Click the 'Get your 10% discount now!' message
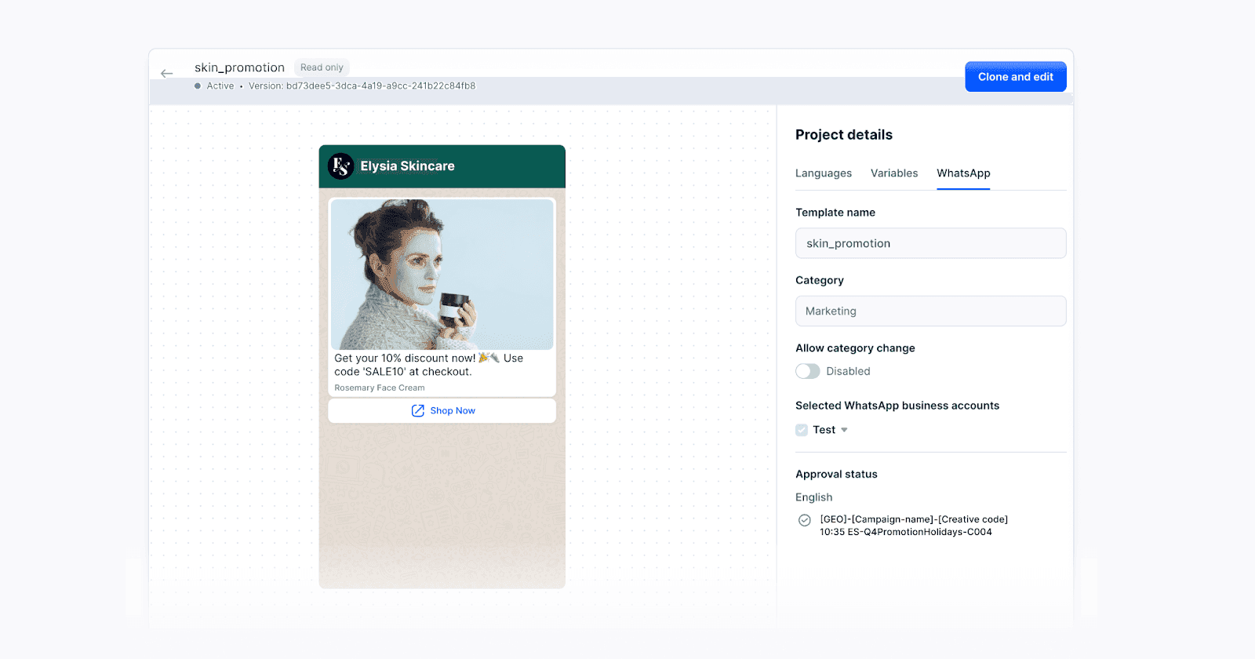Viewport: 1255px width, 659px height. (429, 365)
